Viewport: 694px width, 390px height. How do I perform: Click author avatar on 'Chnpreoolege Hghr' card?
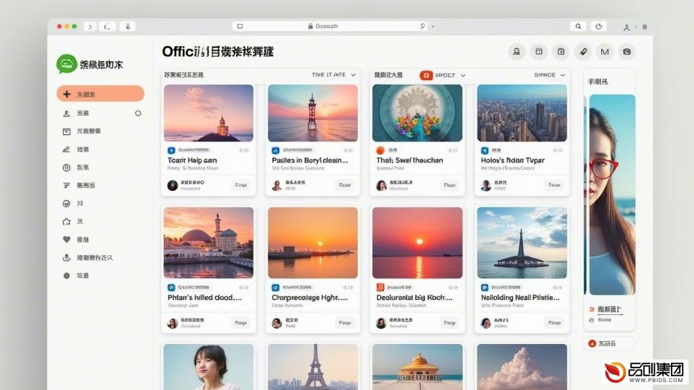(277, 323)
